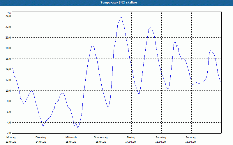Click the date 15.04.20
This screenshot has height=145, width=233.
click(71, 142)
